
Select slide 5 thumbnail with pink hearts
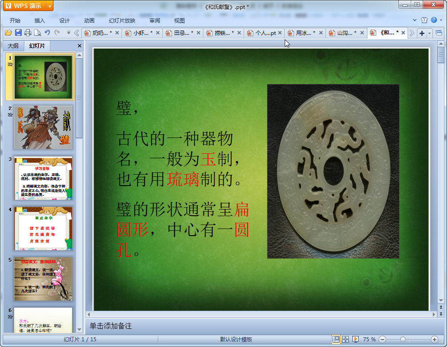pos(43,279)
